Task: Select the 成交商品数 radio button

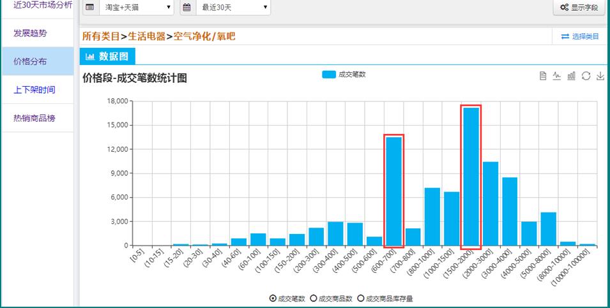Action: (x=313, y=298)
